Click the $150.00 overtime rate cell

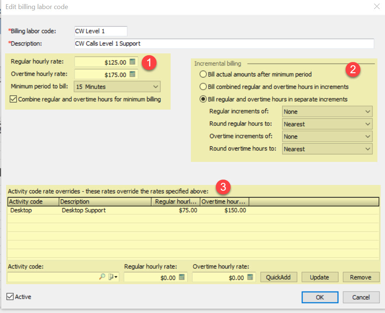235,210
